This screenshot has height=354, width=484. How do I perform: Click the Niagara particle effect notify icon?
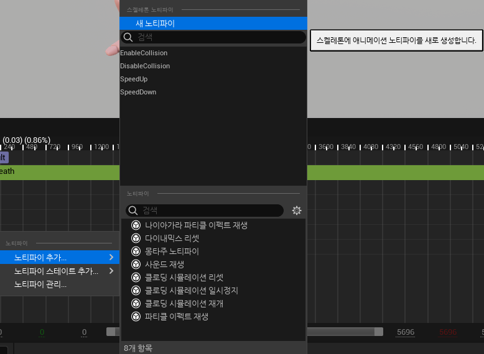tap(136, 225)
